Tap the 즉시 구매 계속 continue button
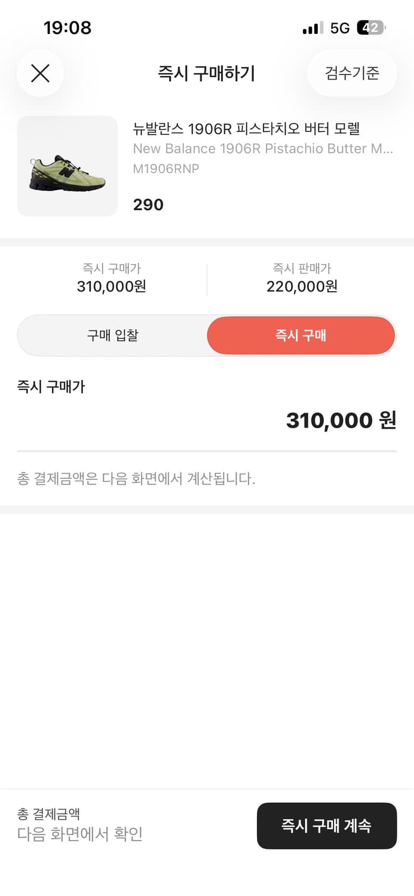This screenshot has height=896, width=414. 327,826
